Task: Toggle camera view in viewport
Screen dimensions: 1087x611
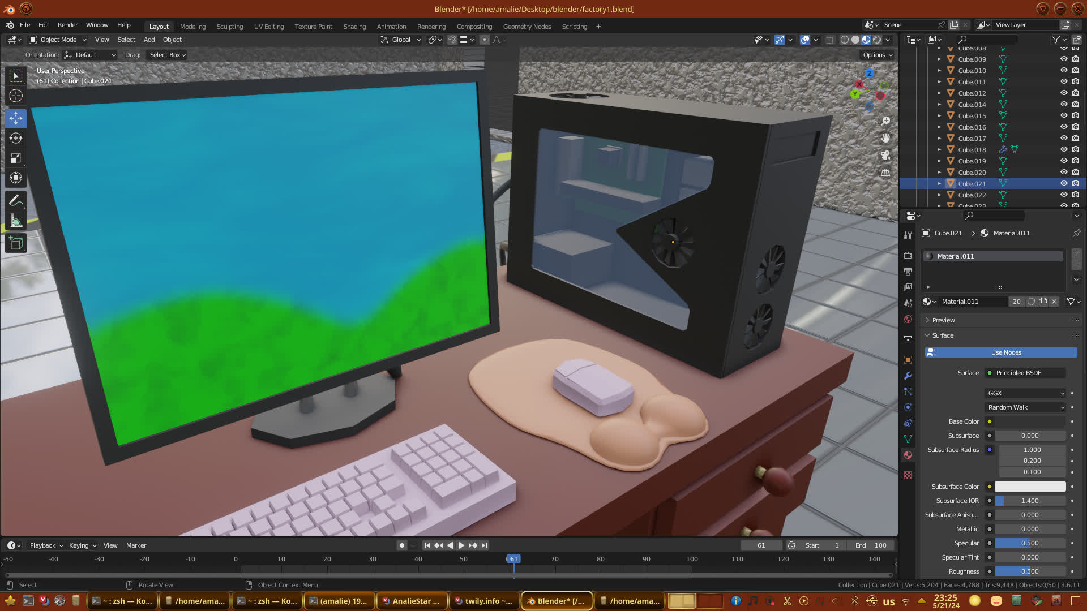Action: point(885,155)
